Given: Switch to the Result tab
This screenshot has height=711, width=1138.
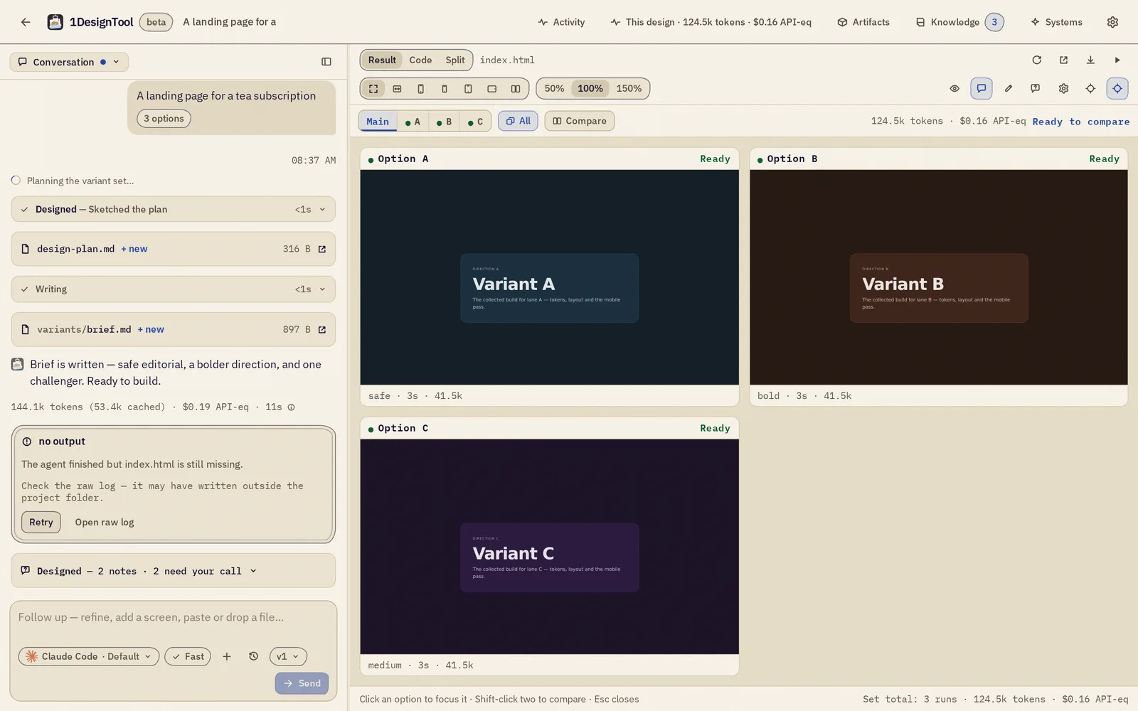Looking at the screenshot, I should 382,60.
